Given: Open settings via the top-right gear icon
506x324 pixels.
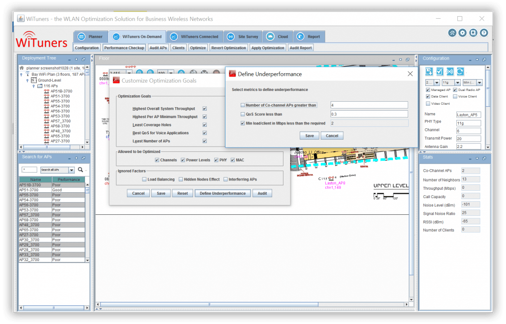Looking at the screenshot, I should (x=463, y=32).
